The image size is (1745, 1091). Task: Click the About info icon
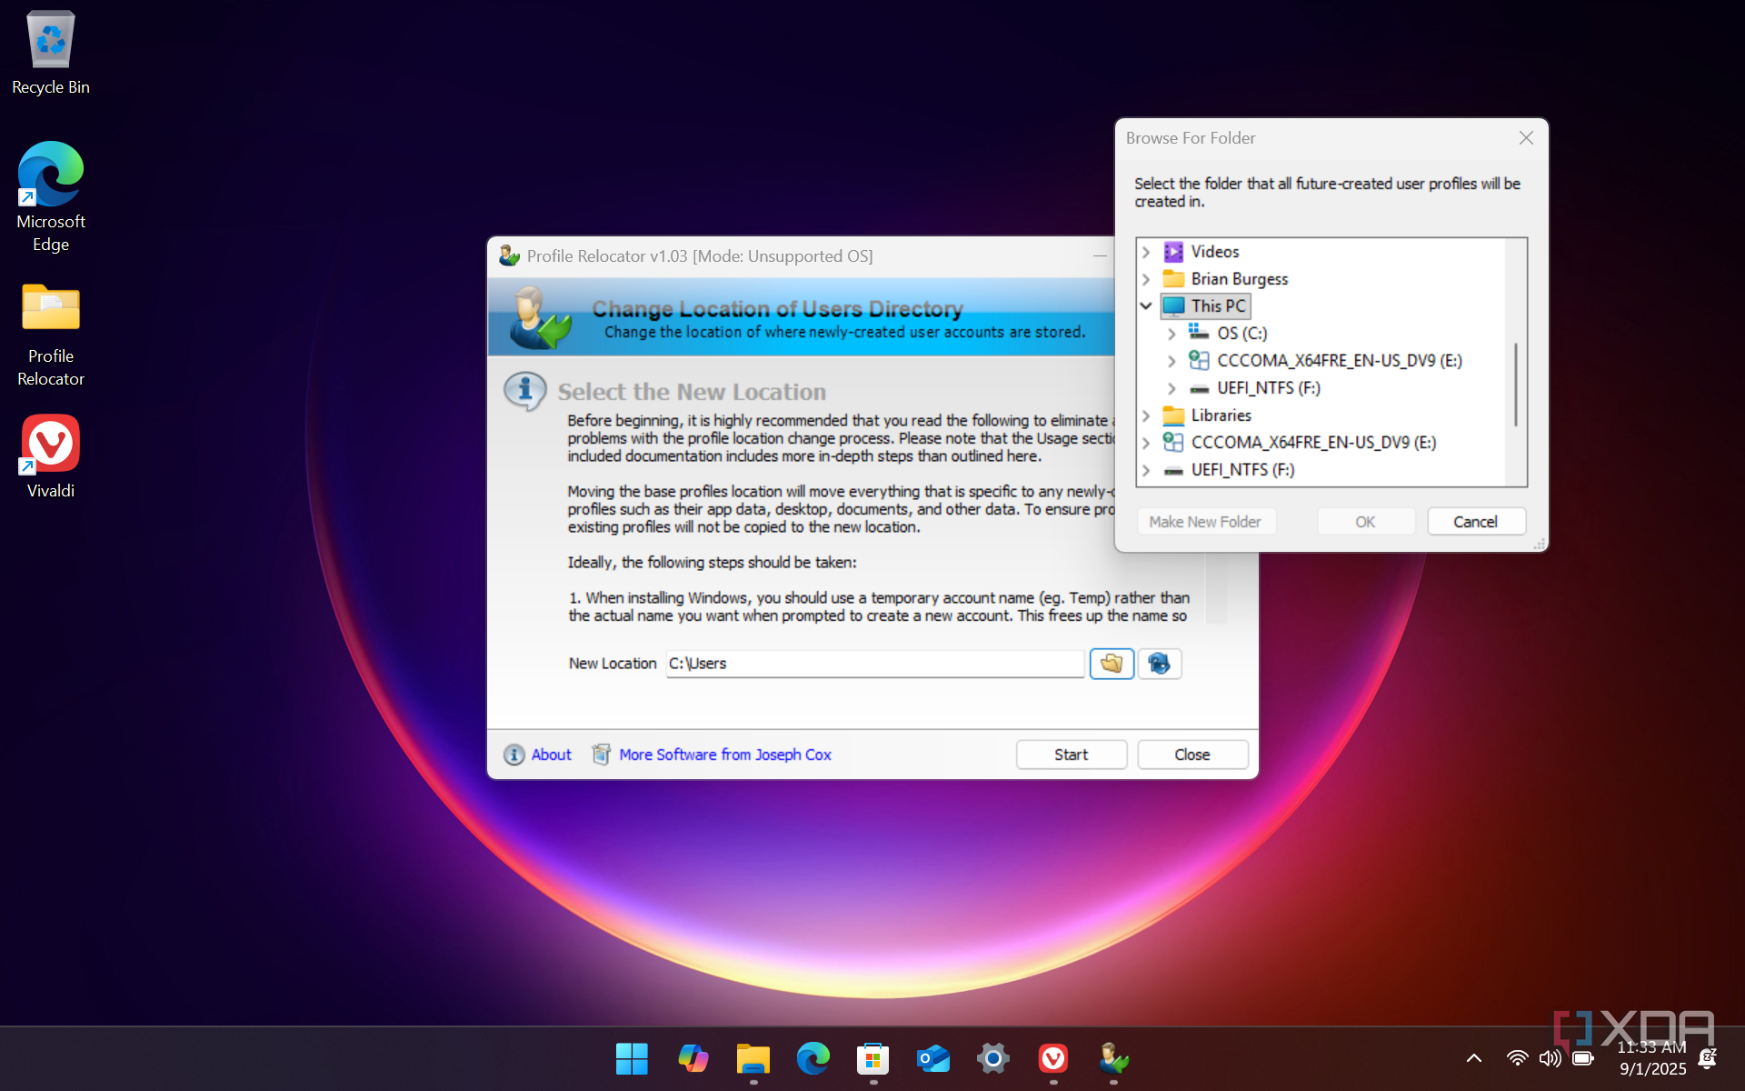point(514,755)
